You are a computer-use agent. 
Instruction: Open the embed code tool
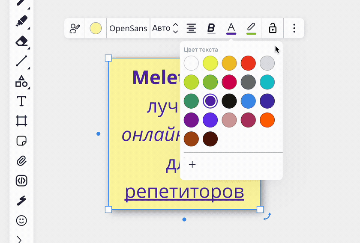[21, 181]
